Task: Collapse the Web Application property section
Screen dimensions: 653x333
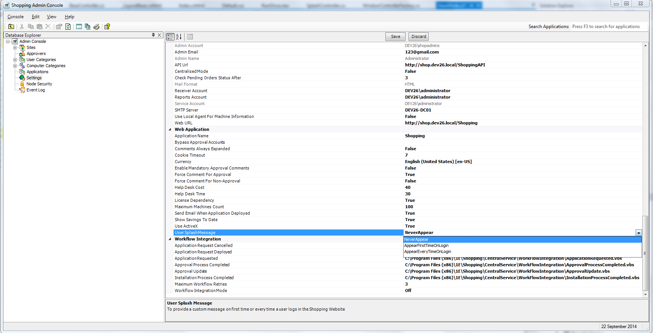Action: click(x=170, y=129)
